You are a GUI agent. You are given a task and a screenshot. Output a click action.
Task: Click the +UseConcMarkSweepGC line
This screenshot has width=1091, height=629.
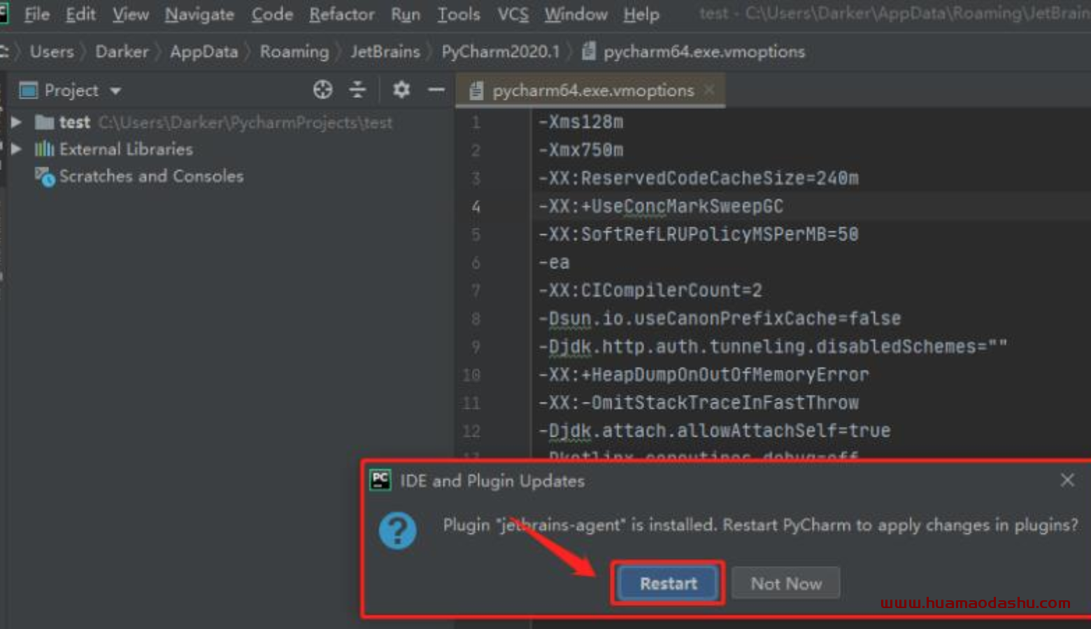660,206
